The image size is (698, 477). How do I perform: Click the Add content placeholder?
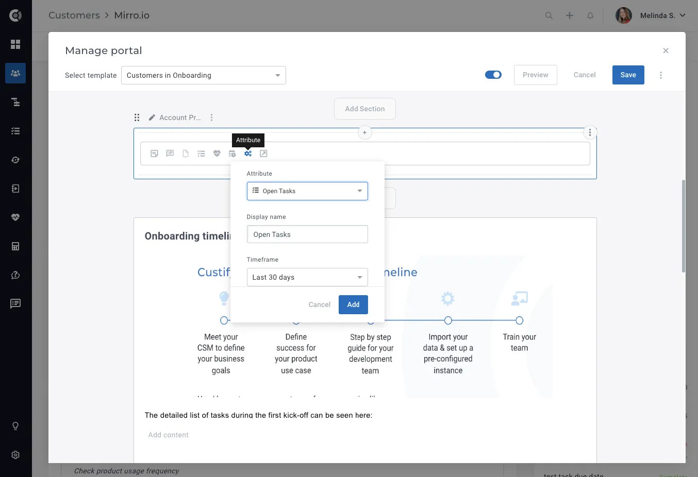pyautogui.click(x=169, y=435)
